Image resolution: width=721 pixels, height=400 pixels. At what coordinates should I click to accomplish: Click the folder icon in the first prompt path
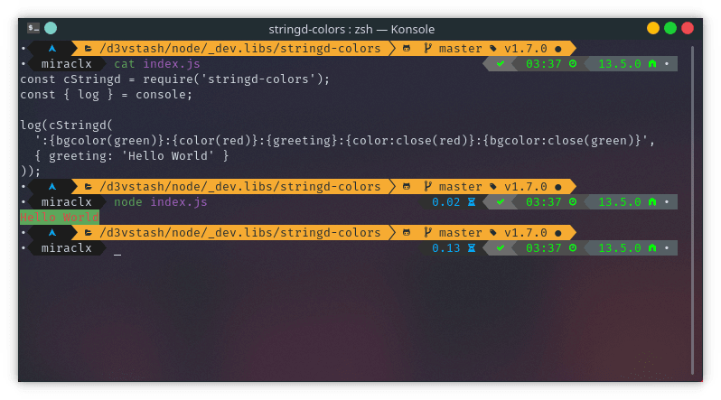(89, 48)
